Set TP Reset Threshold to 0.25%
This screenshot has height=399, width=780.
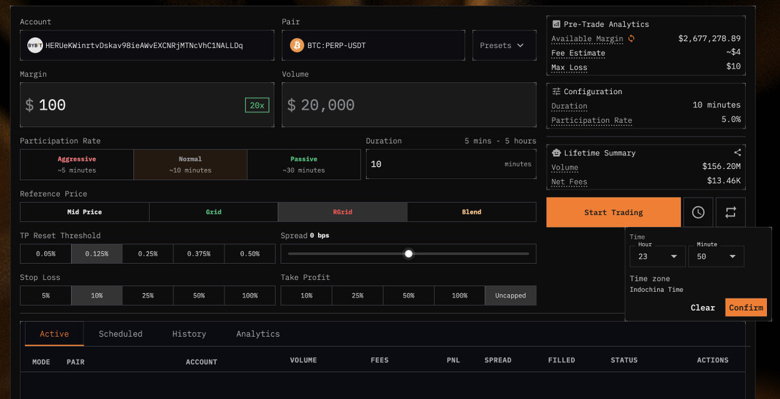coord(148,253)
